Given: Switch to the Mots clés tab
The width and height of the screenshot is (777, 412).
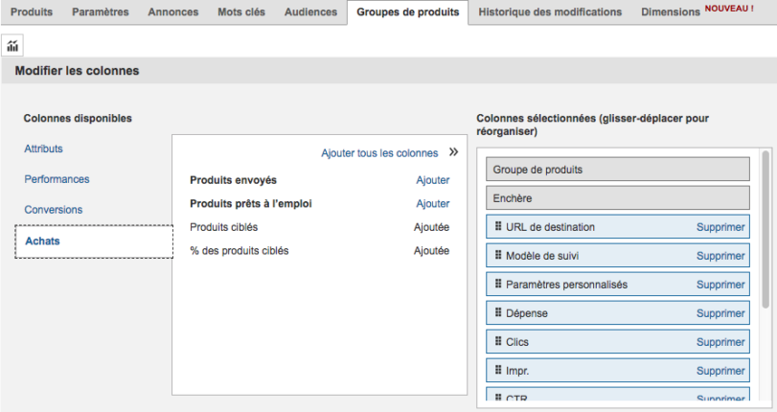Looking at the screenshot, I should click(x=243, y=12).
